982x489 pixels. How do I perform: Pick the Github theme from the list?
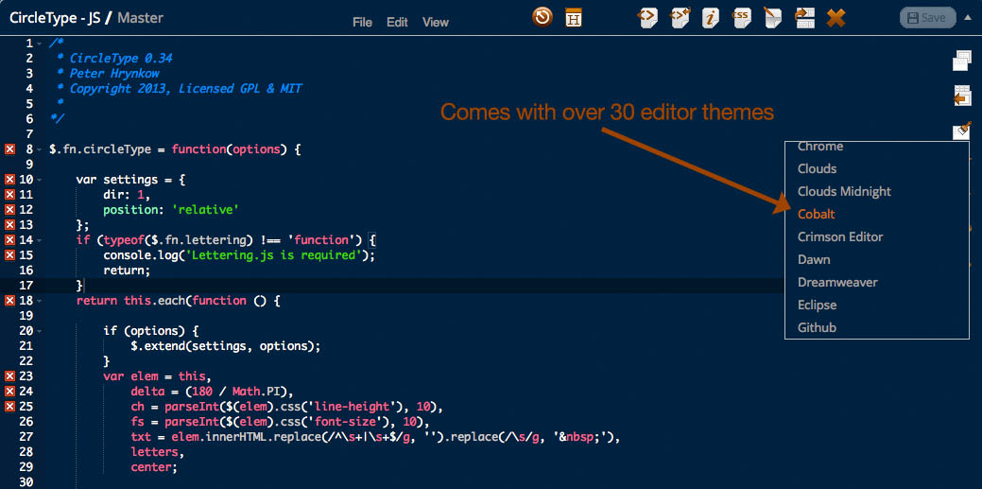(x=817, y=327)
